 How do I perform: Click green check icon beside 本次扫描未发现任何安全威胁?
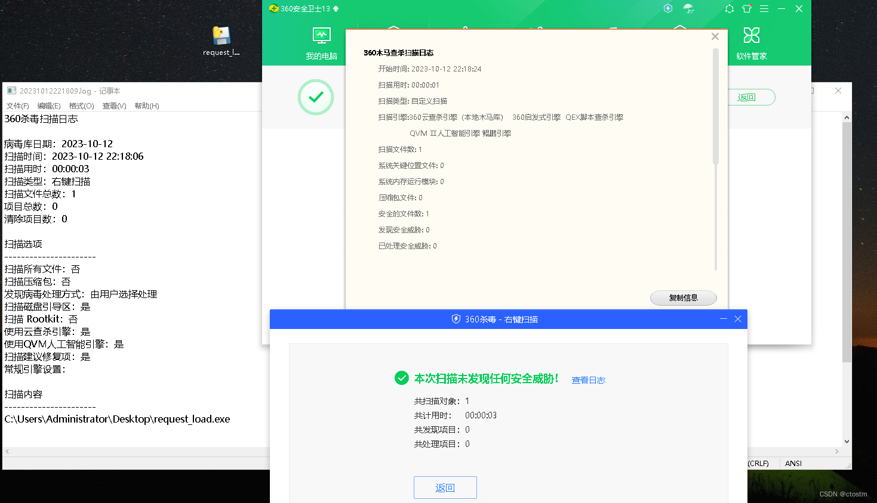(402, 378)
